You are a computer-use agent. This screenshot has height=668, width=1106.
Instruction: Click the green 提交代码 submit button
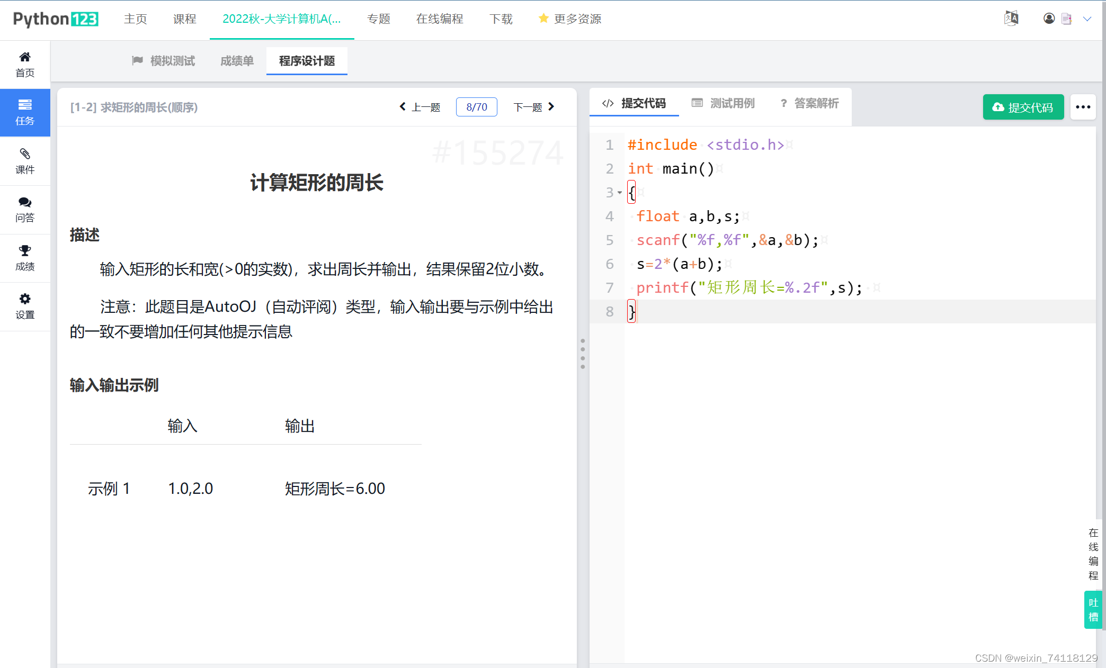1023,107
